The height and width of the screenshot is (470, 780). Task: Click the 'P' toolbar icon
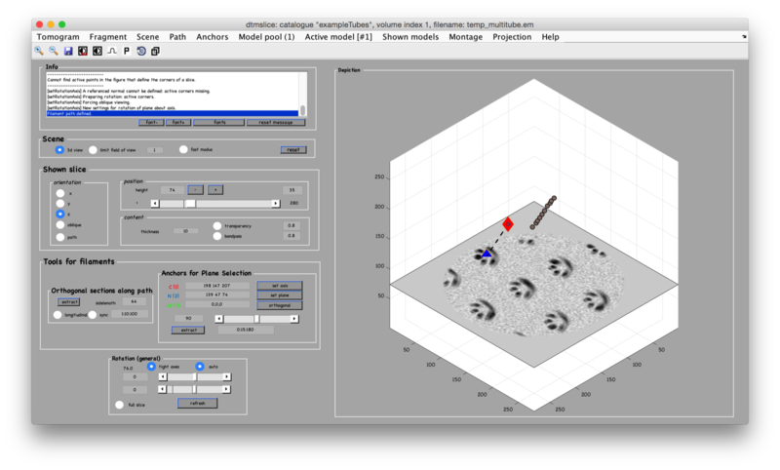point(127,51)
